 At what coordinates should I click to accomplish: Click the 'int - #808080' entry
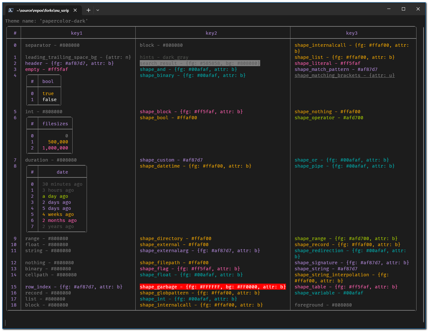(x=44, y=112)
